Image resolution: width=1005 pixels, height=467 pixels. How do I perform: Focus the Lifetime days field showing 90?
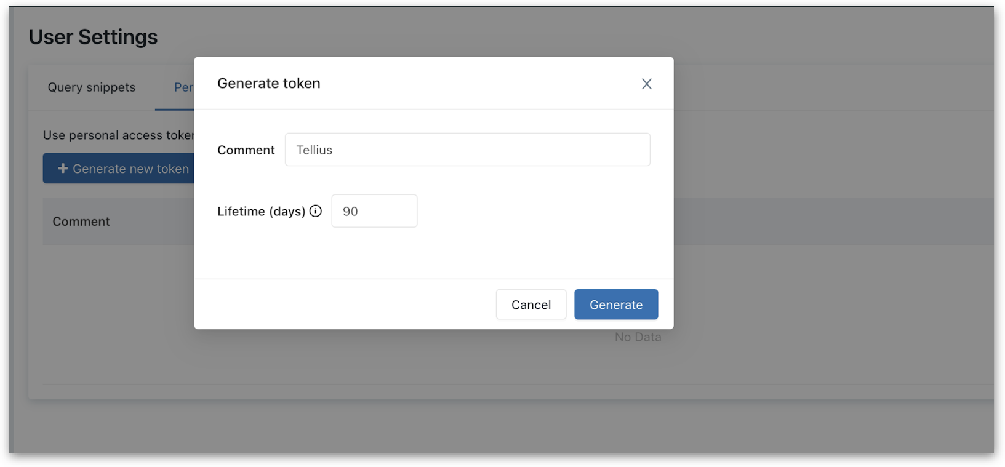[374, 211]
